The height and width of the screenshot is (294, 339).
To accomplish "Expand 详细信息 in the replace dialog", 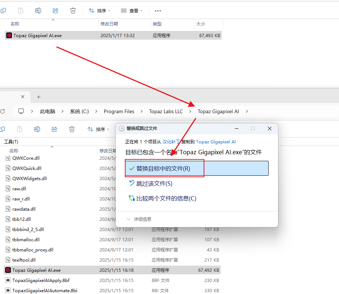I will coord(139,219).
